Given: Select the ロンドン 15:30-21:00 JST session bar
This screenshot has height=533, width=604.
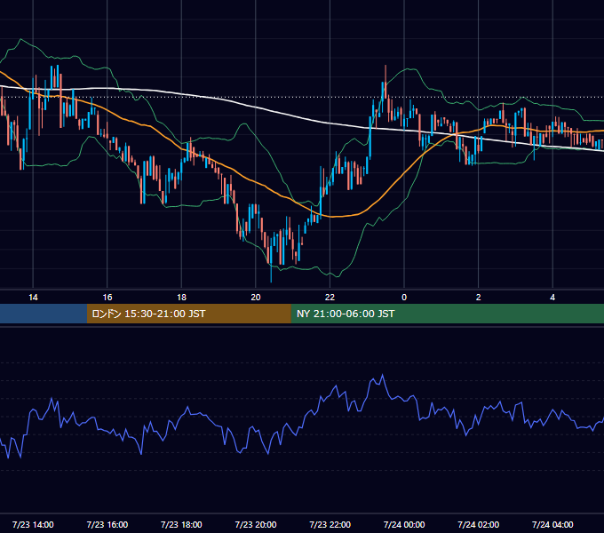Looking at the screenshot, I should (x=188, y=314).
